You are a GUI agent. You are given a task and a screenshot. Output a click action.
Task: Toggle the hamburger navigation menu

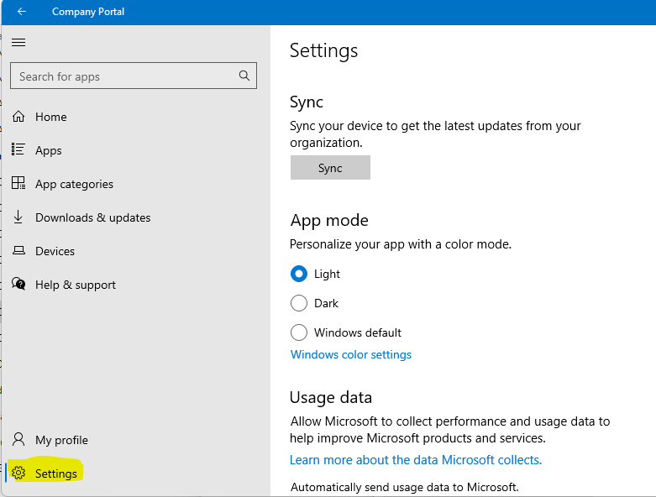[x=18, y=42]
